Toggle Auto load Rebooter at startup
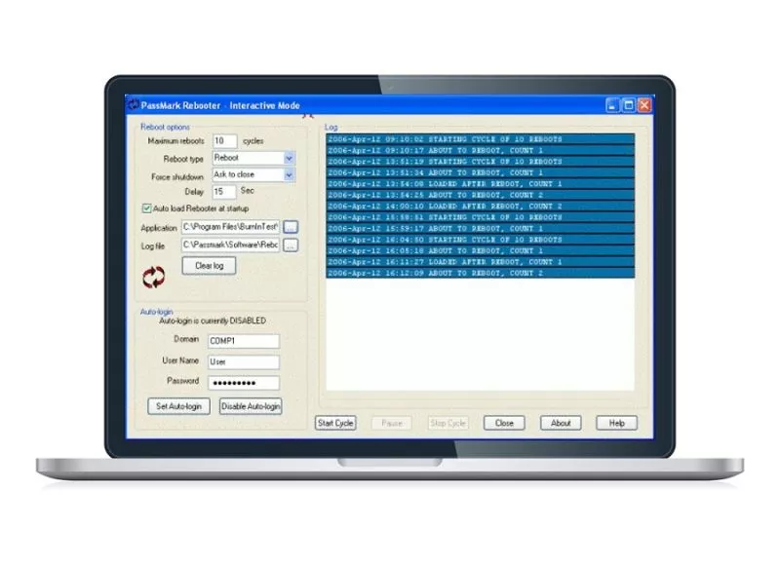 (147, 208)
